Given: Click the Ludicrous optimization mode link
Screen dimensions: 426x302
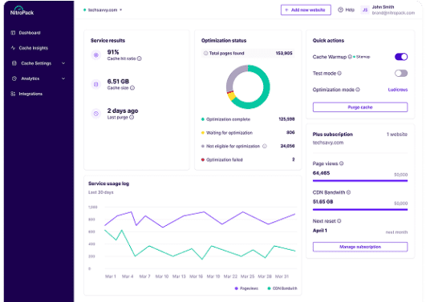Looking at the screenshot, I should pyautogui.click(x=398, y=90).
